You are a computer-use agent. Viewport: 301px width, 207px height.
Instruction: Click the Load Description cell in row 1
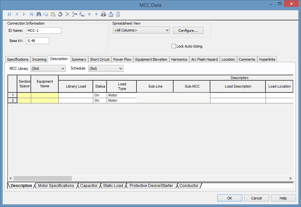[238, 95]
